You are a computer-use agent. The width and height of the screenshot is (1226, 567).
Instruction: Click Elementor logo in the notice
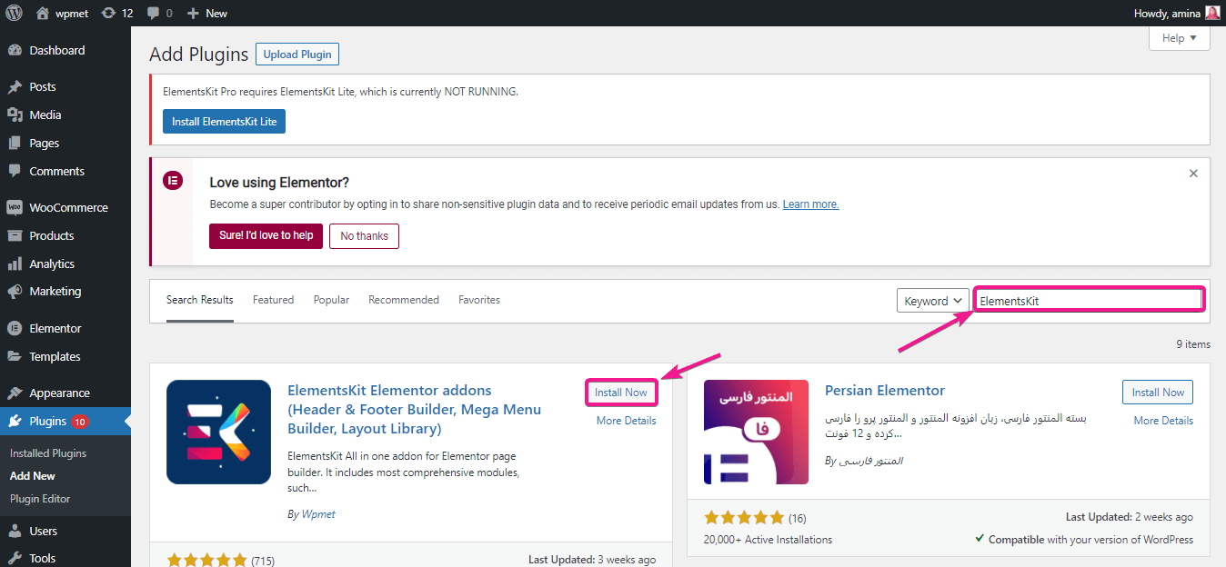173,180
